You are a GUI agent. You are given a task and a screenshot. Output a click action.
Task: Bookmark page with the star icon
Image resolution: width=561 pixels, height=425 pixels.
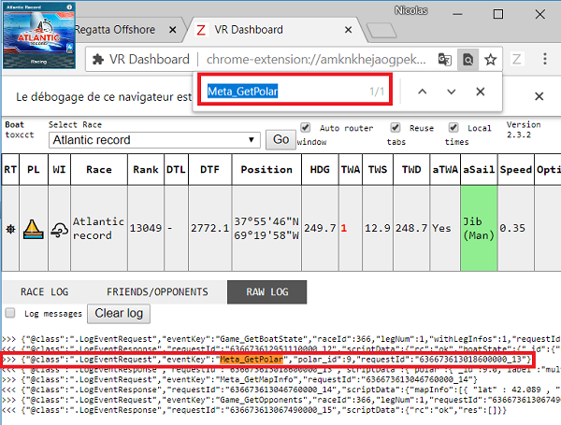(491, 60)
